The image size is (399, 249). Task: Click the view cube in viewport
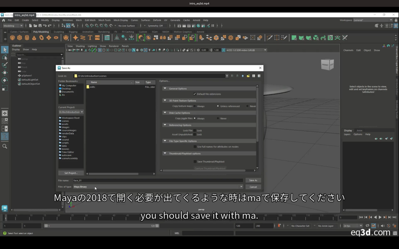[327, 64]
